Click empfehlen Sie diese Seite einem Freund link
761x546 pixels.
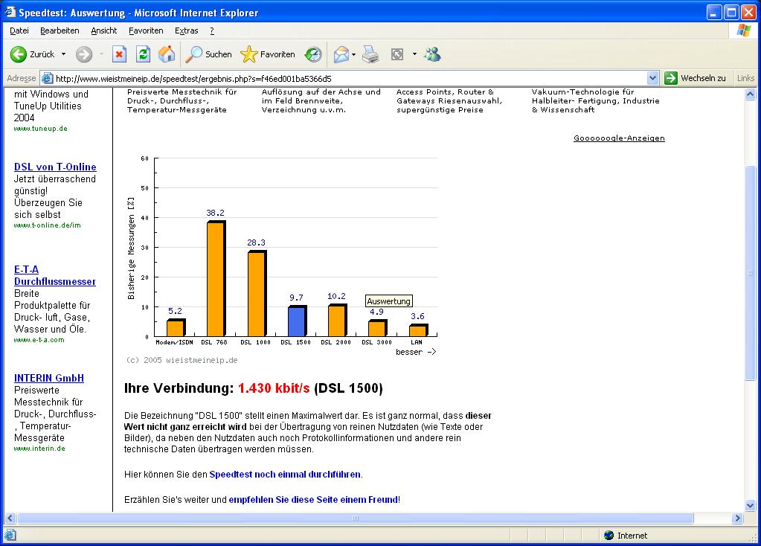313,499
